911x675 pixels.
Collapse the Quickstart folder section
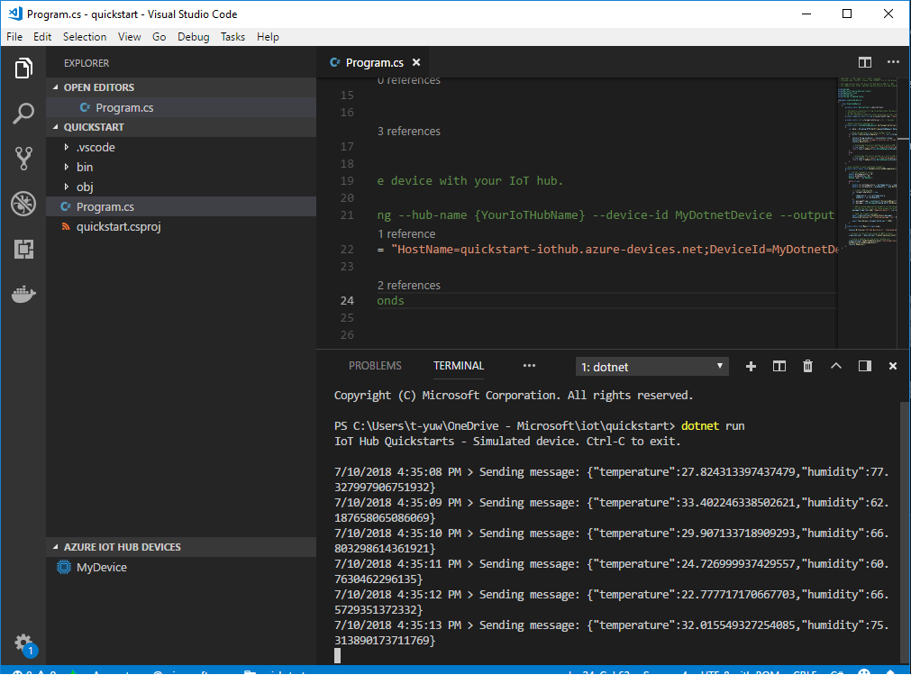[x=56, y=127]
